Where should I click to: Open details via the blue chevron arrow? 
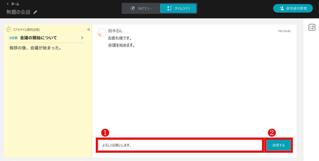[x=82, y=37]
